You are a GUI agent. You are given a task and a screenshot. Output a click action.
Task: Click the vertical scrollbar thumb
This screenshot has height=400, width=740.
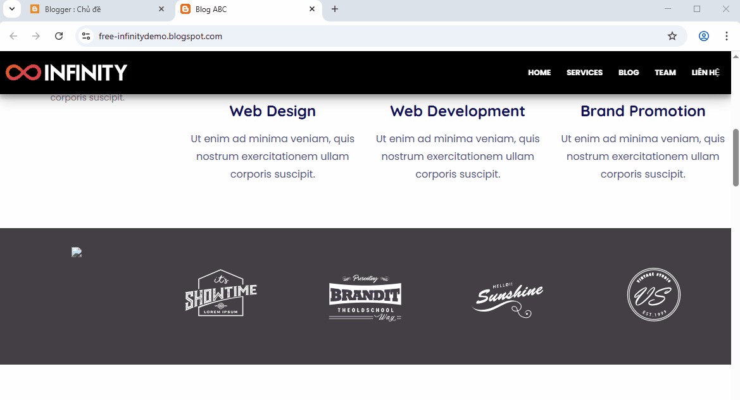click(x=736, y=157)
